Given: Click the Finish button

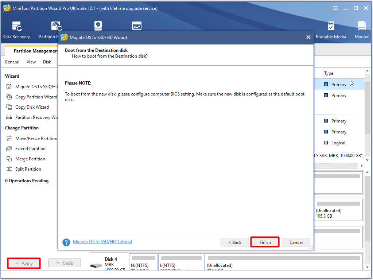Looking at the screenshot, I should coord(265,242).
